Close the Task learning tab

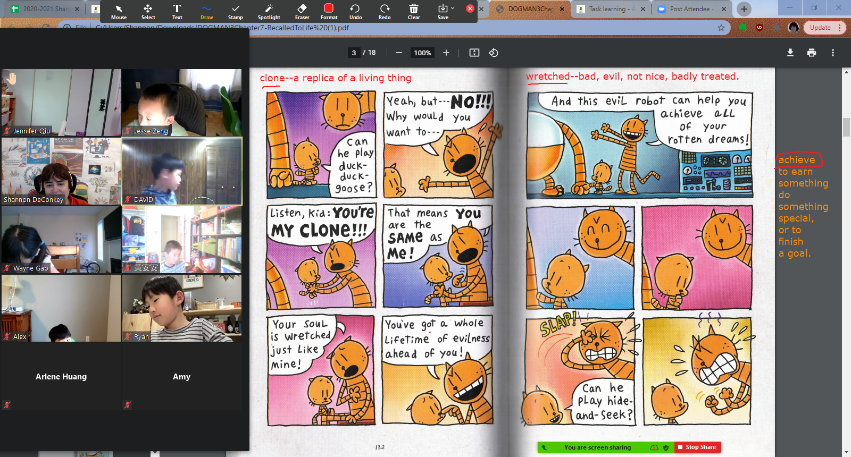643,9
